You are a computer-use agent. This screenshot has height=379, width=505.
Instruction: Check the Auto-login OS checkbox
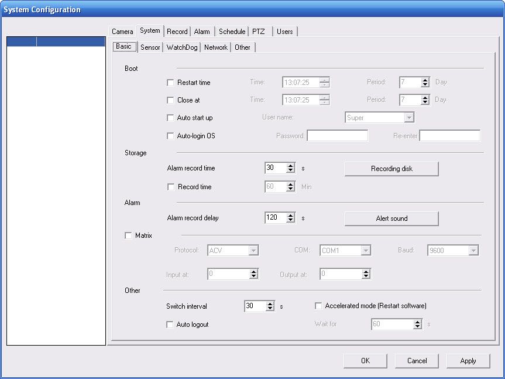[x=171, y=136]
